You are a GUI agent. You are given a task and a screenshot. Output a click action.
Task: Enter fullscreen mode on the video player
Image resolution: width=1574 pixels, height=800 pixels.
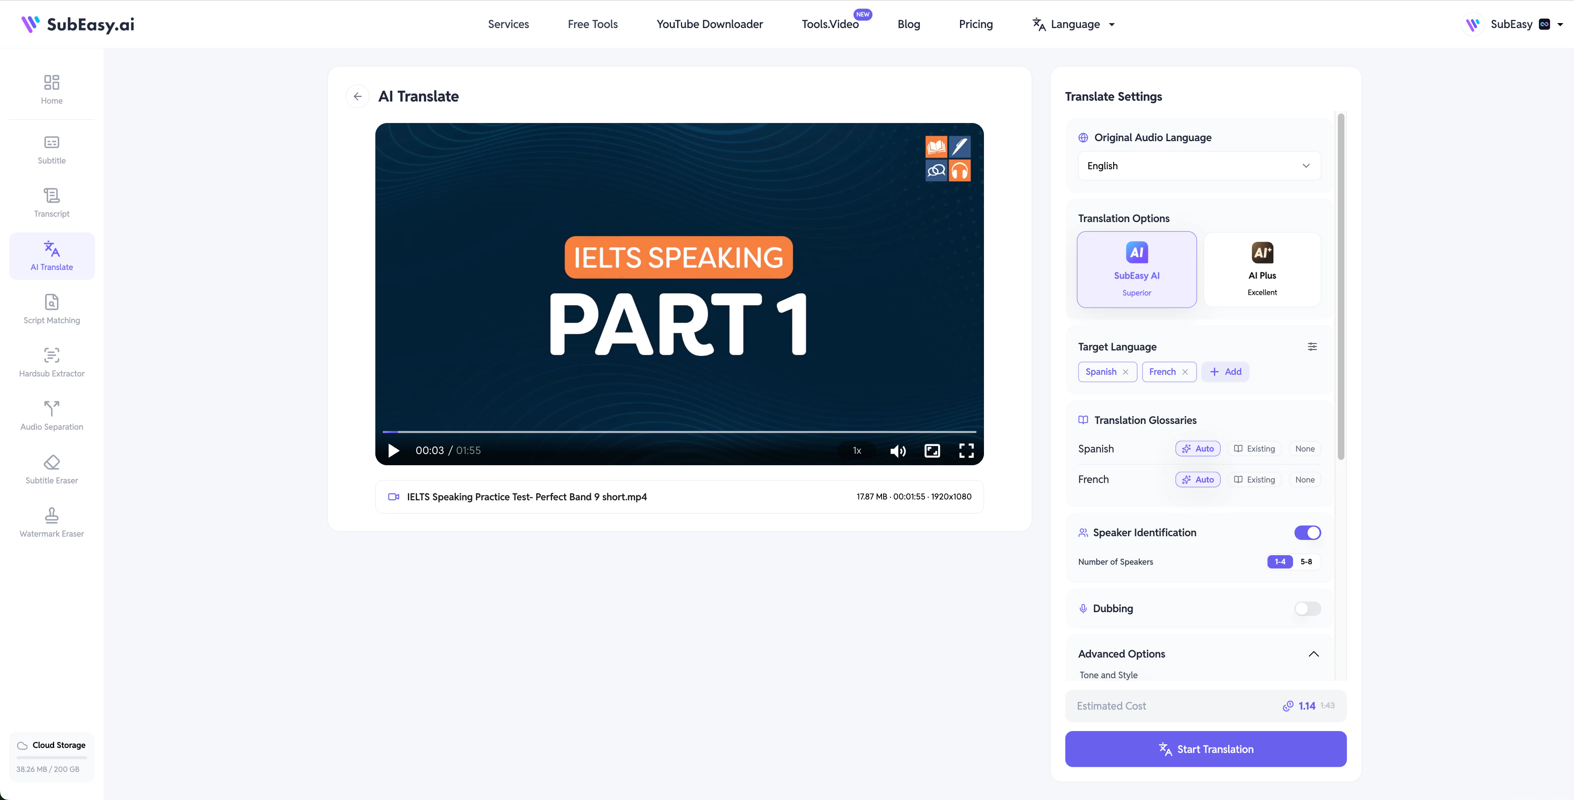966,451
